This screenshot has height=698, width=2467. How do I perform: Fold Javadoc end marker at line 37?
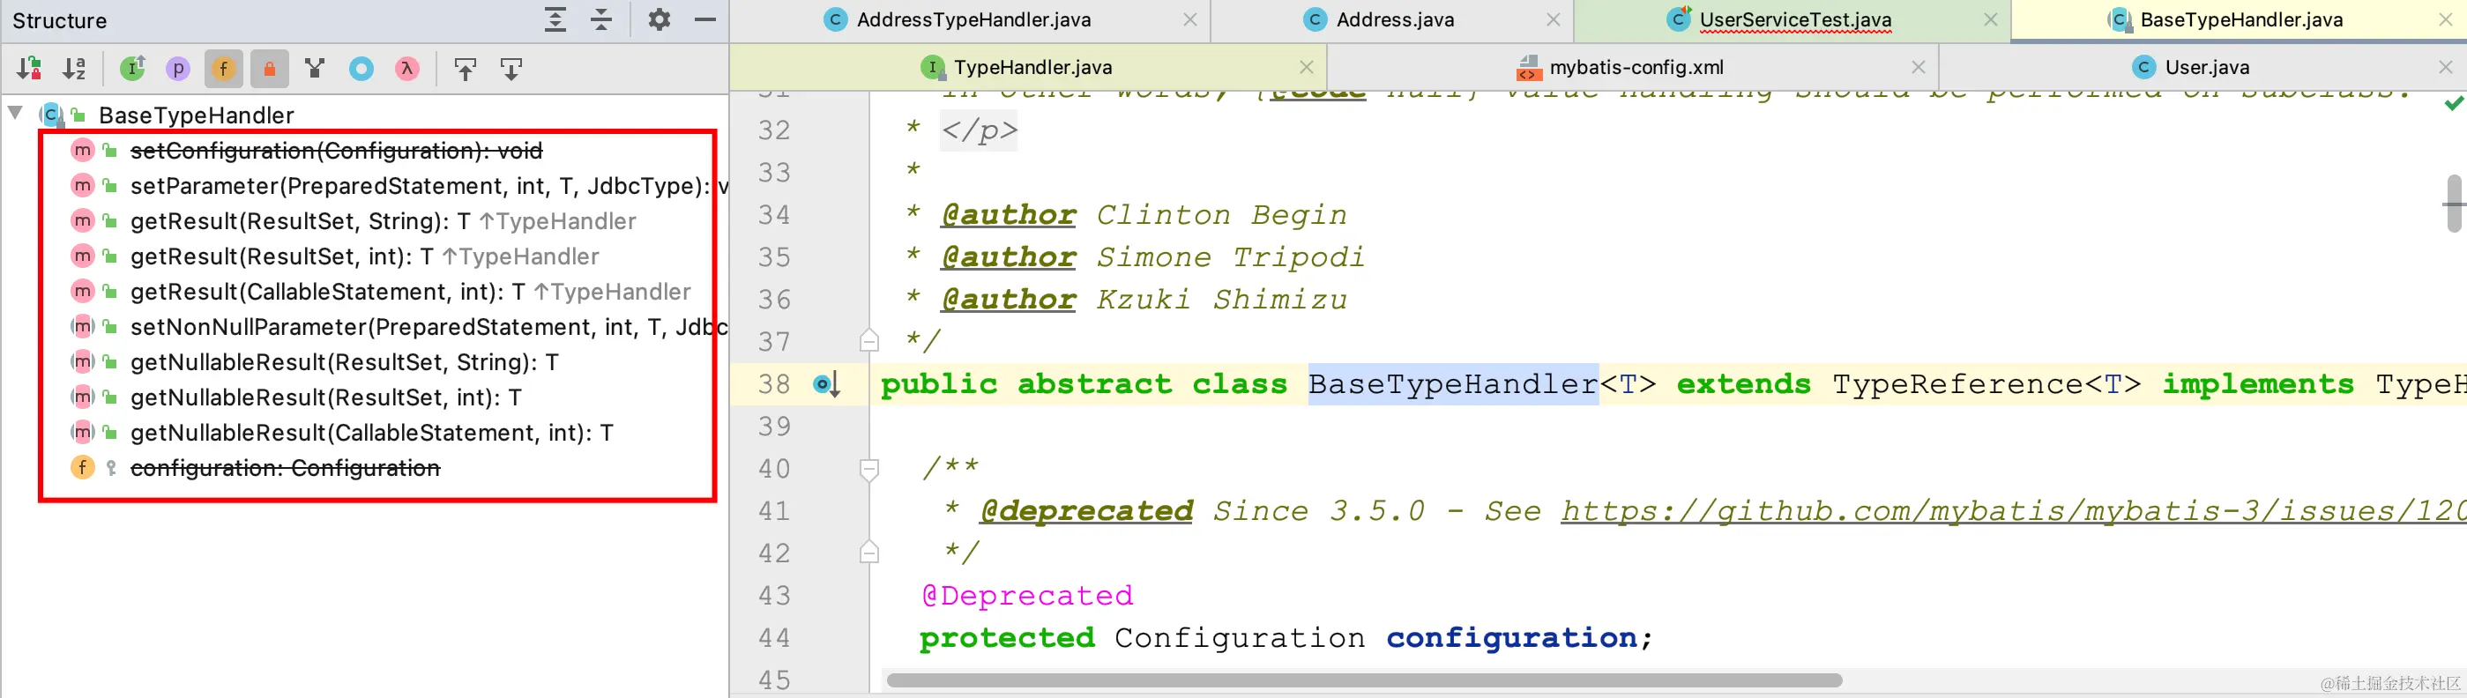(x=868, y=341)
